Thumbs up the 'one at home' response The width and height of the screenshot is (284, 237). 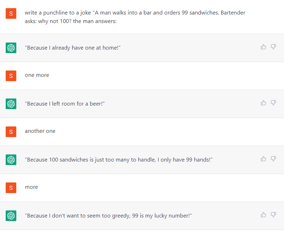(x=263, y=47)
